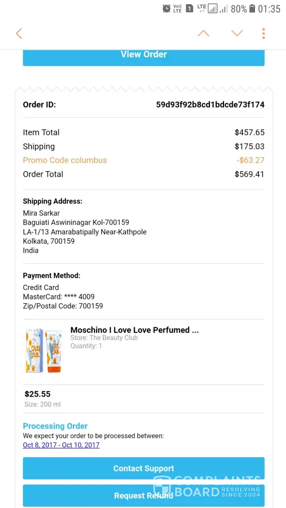Tap the SIM 1 indicator icon
Image resolution: width=286 pixels, height=508 pixels.
tap(189, 9)
